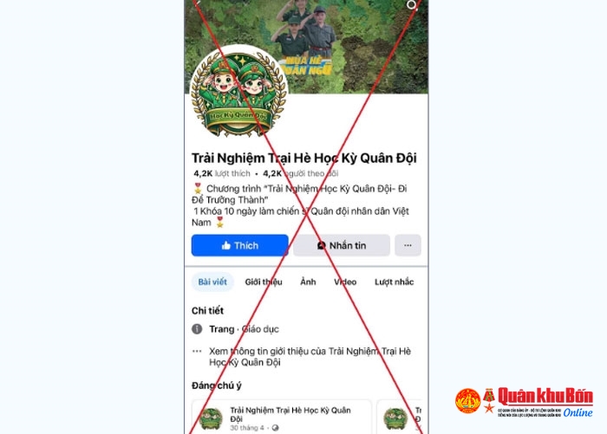Switch to the Giới thiệu tab
Image resolution: width=607 pixels, height=434 pixels.
click(x=264, y=282)
